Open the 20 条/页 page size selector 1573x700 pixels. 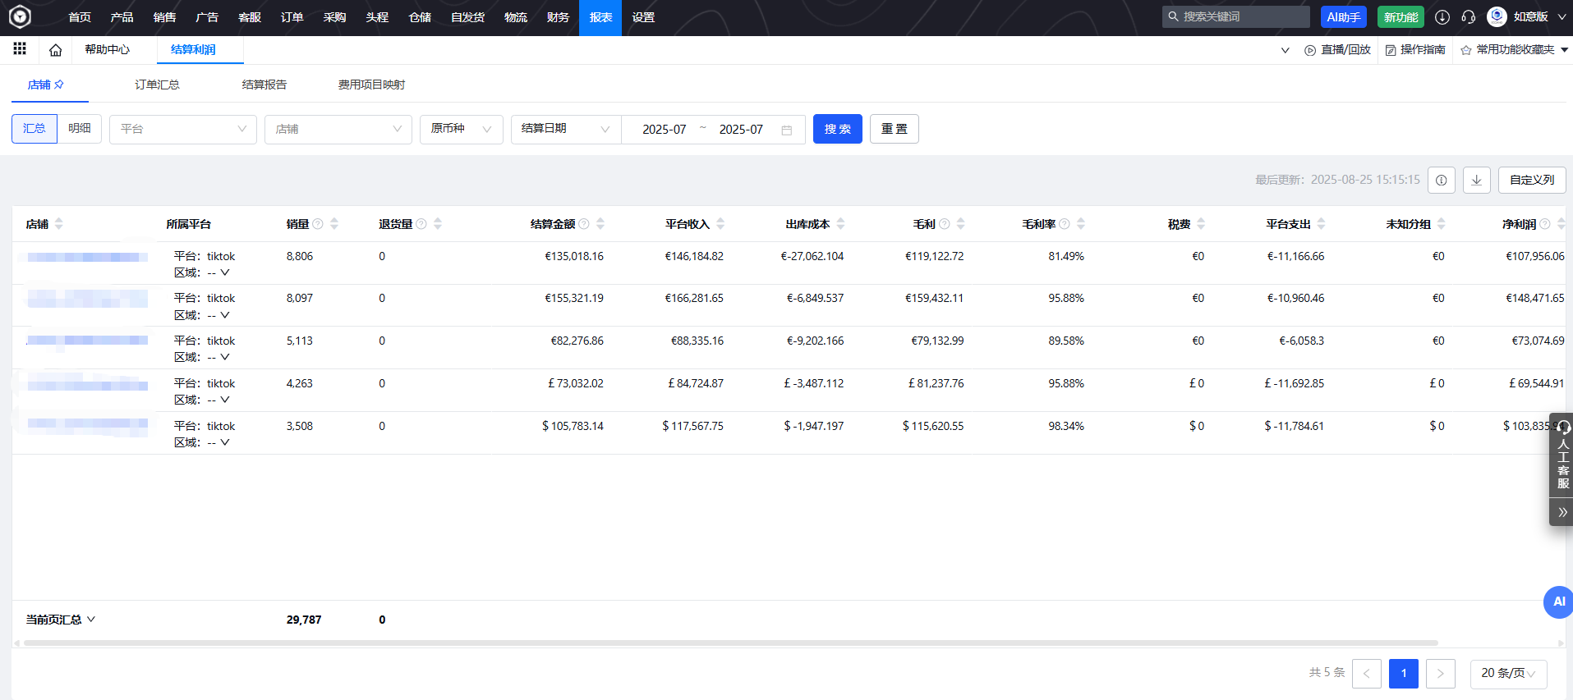coord(1507,673)
